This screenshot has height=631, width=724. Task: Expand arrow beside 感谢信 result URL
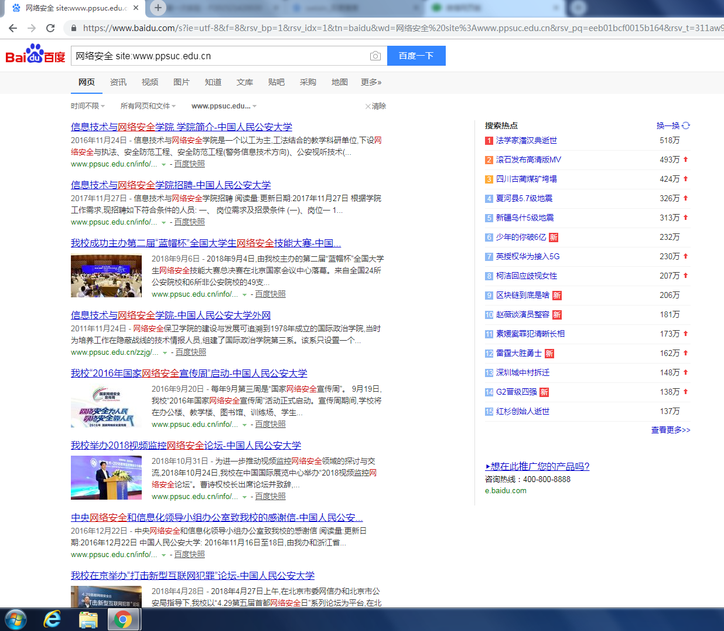[x=163, y=555]
